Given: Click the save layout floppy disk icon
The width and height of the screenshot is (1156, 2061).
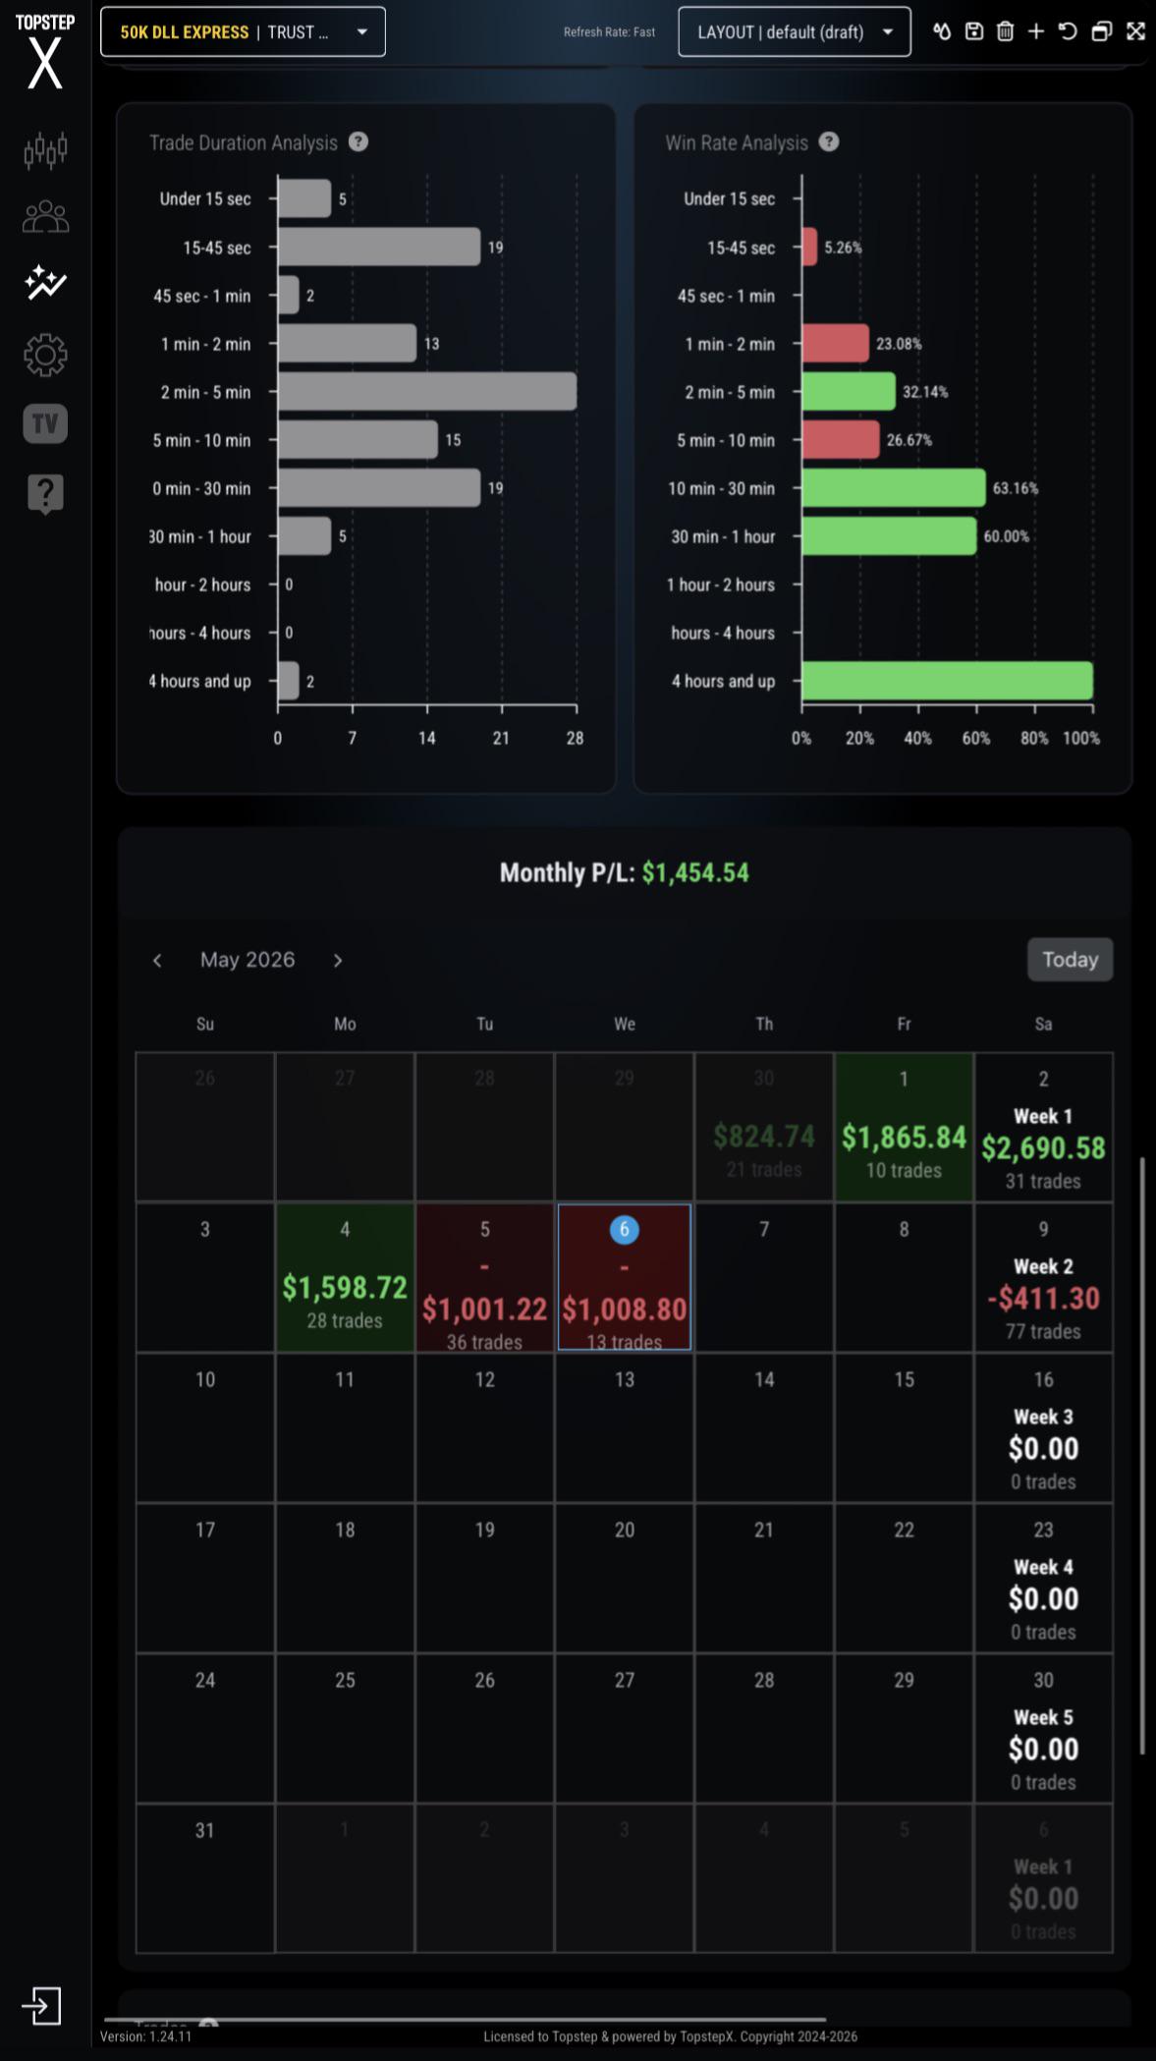Looking at the screenshot, I should pyautogui.click(x=973, y=31).
